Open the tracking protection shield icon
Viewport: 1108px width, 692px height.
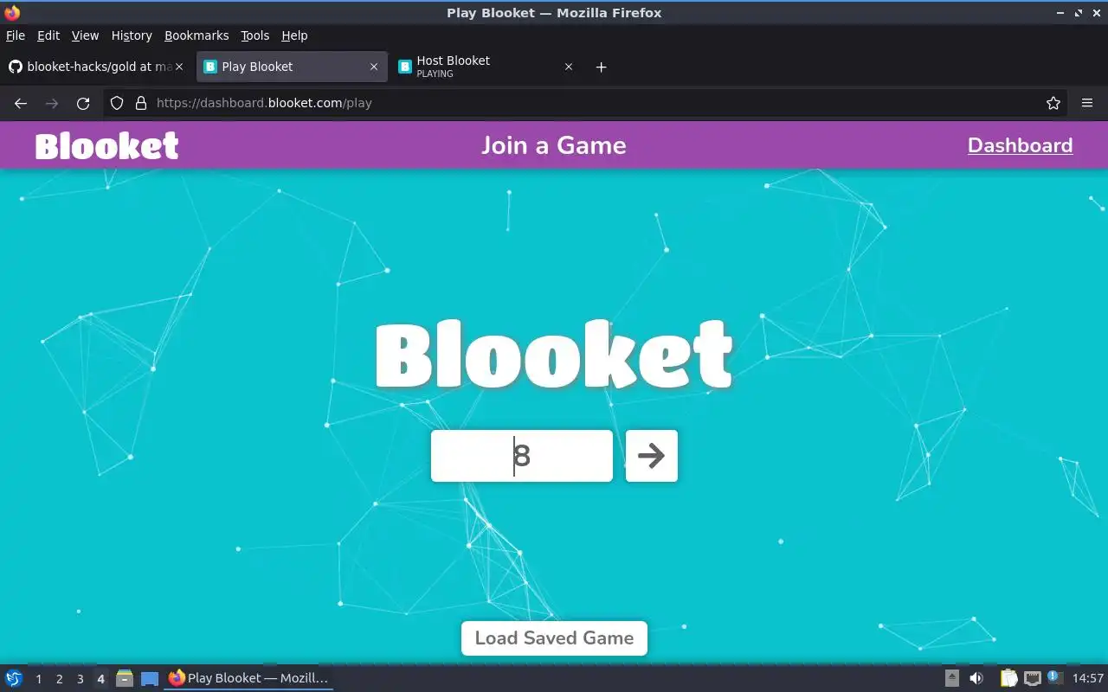coord(117,103)
